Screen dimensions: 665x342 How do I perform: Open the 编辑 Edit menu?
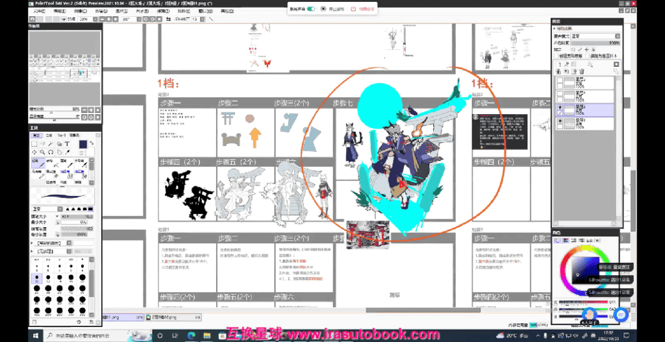(58, 10)
